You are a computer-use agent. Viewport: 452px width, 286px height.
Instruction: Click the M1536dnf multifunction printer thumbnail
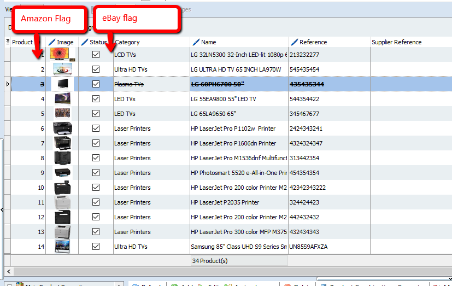point(62,158)
